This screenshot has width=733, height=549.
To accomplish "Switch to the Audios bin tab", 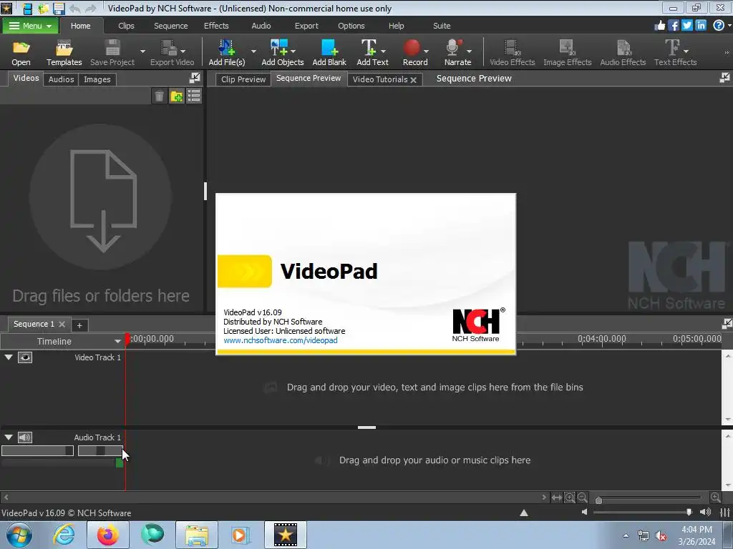I will tap(62, 79).
